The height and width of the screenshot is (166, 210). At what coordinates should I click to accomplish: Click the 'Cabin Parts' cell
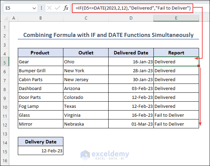(40, 79)
